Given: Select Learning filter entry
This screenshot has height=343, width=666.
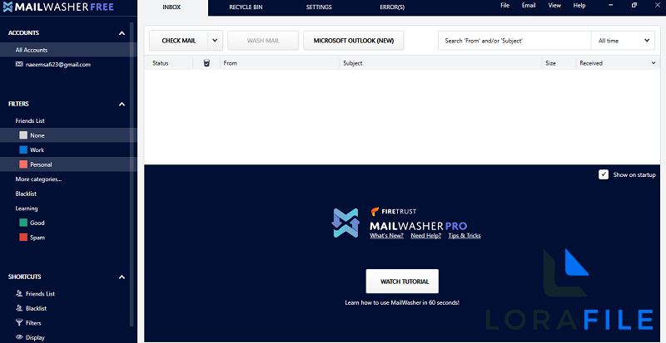Looking at the screenshot, I should pos(27,208).
